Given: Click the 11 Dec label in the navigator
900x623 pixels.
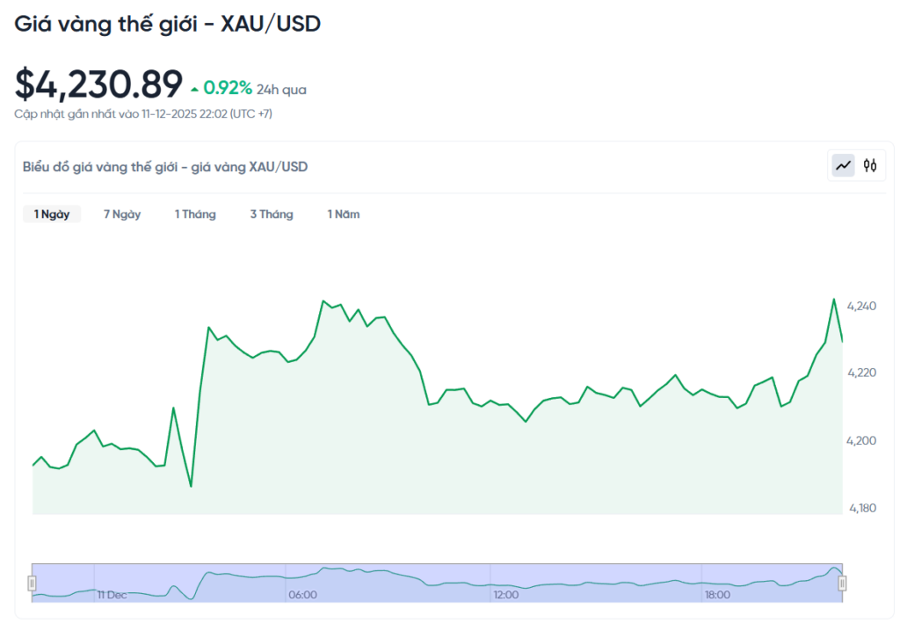Looking at the screenshot, I should point(112,595).
